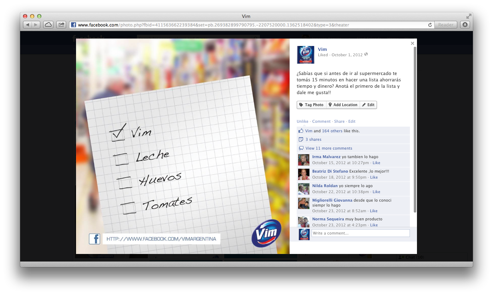Open Vim page profile picture

click(306, 55)
